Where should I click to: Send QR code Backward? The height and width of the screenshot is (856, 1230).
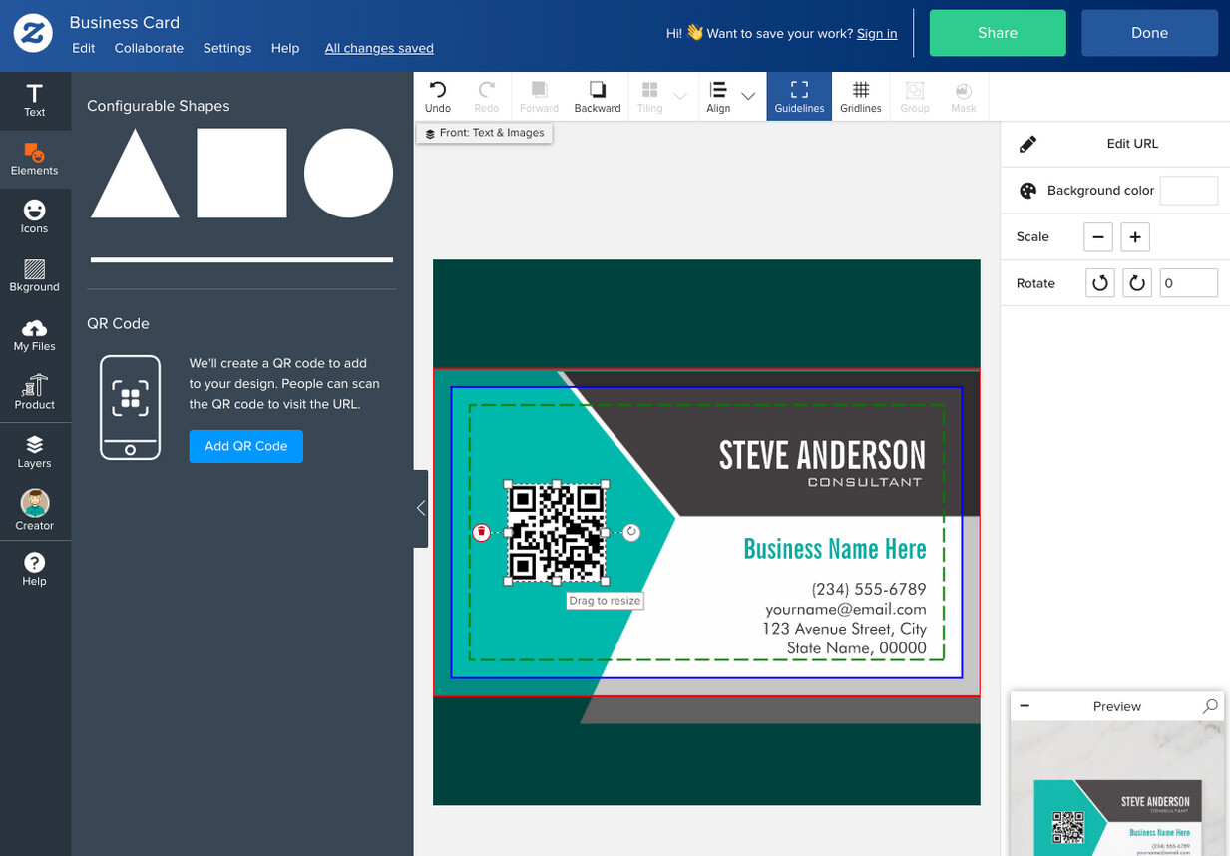click(598, 97)
